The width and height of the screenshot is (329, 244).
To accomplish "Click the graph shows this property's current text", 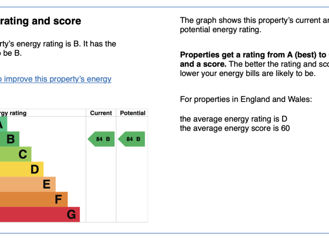I will tap(254, 20).
